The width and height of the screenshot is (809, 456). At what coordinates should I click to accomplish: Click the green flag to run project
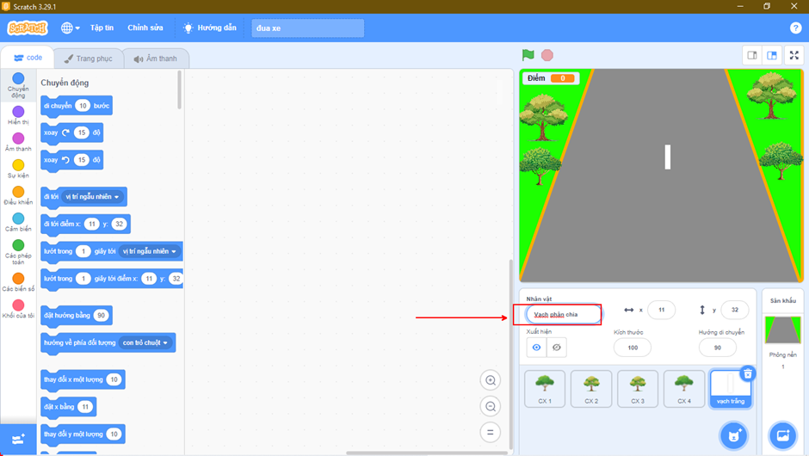click(x=528, y=55)
